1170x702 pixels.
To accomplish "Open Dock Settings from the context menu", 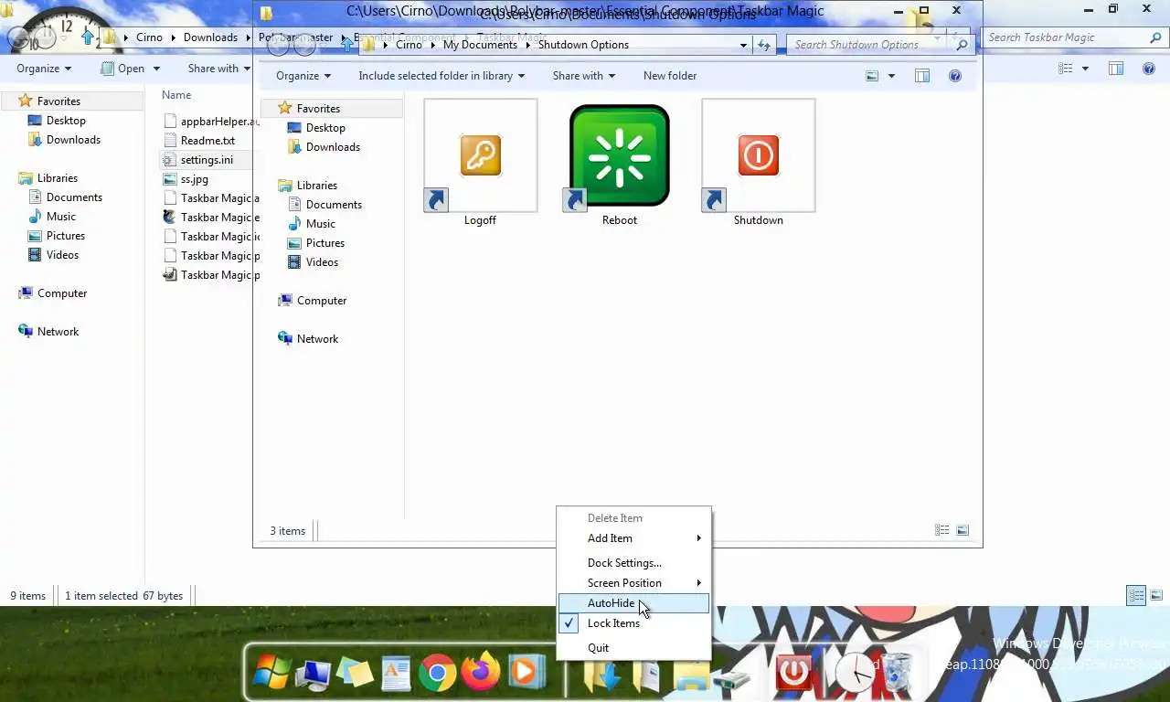I will pos(633,563).
